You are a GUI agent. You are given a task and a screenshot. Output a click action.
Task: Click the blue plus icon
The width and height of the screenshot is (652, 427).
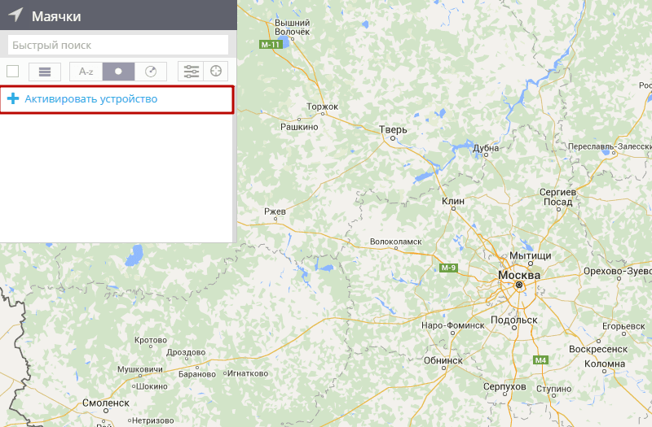13,98
